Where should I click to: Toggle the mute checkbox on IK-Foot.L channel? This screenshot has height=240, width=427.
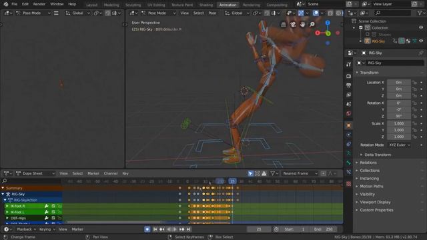click(x=53, y=212)
